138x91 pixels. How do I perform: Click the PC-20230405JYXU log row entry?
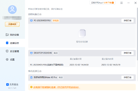pos(47,65)
